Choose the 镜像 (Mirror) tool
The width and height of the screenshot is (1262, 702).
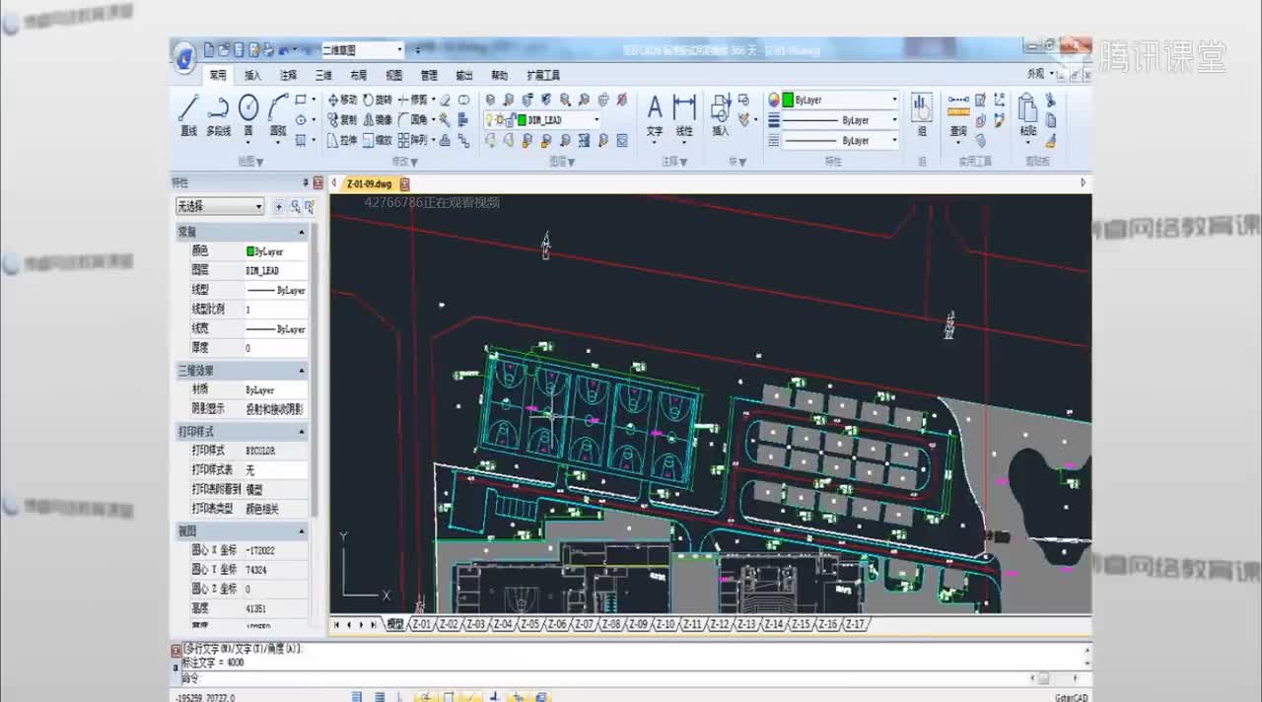pyautogui.click(x=378, y=119)
